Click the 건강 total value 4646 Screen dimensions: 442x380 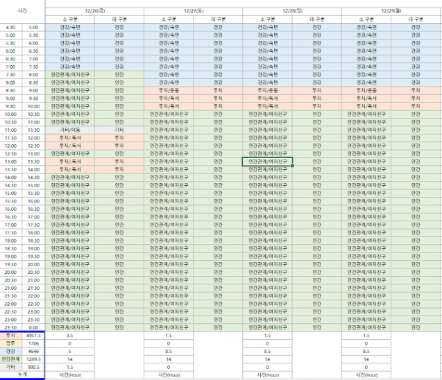click(34, 352)
